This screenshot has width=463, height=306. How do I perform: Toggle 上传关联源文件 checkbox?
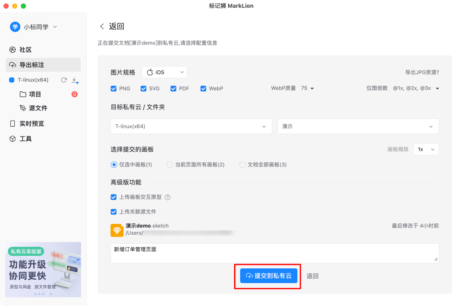coord(114,212)
